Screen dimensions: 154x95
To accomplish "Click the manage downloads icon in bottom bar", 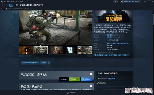I will (x=67, y=93).
